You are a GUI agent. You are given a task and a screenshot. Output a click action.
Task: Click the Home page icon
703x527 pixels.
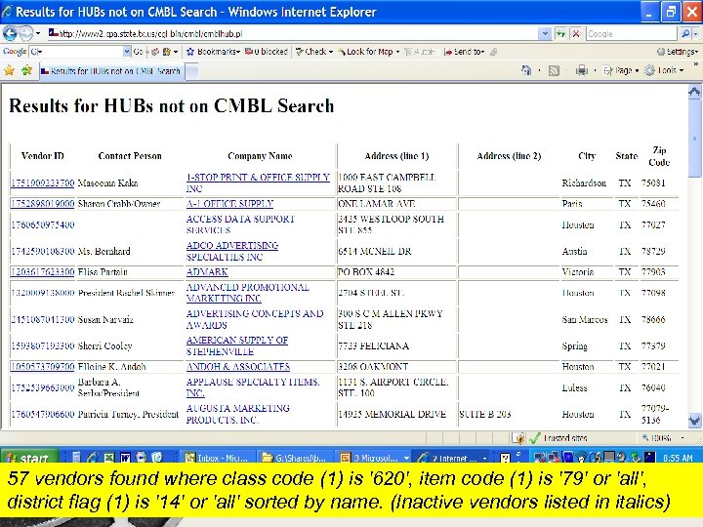pos(526,70)
